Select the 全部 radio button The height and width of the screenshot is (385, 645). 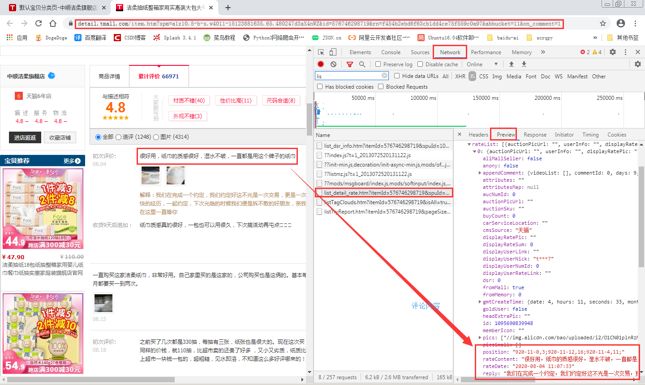pyautogui.click(x=99, y=137)
